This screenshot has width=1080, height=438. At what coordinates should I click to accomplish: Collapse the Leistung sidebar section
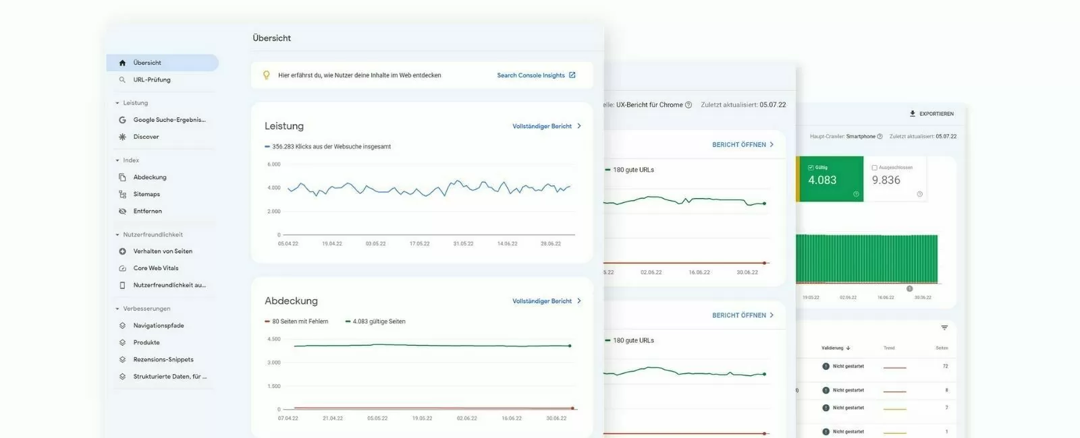(117, 103)
